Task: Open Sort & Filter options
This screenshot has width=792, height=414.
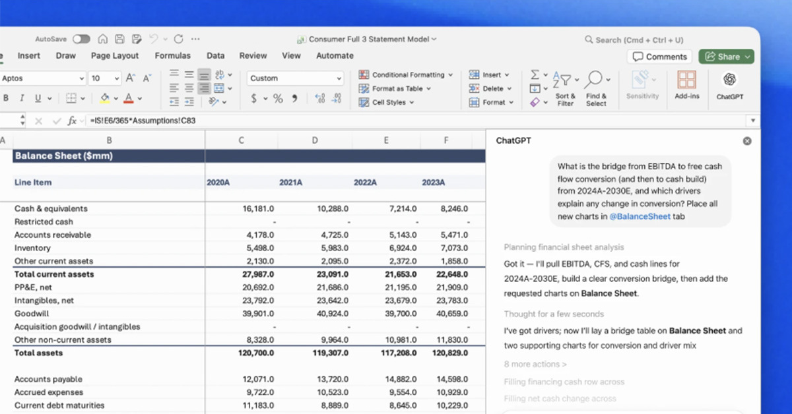Action: tap(564, 81)
